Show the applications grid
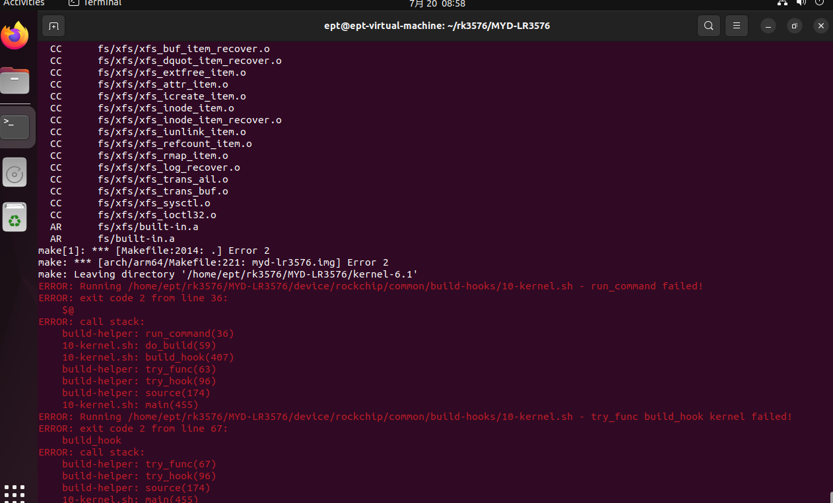Image resolution: width=833 pixels, height=503 pixels. pyautogui.click(x=15, y=492)
